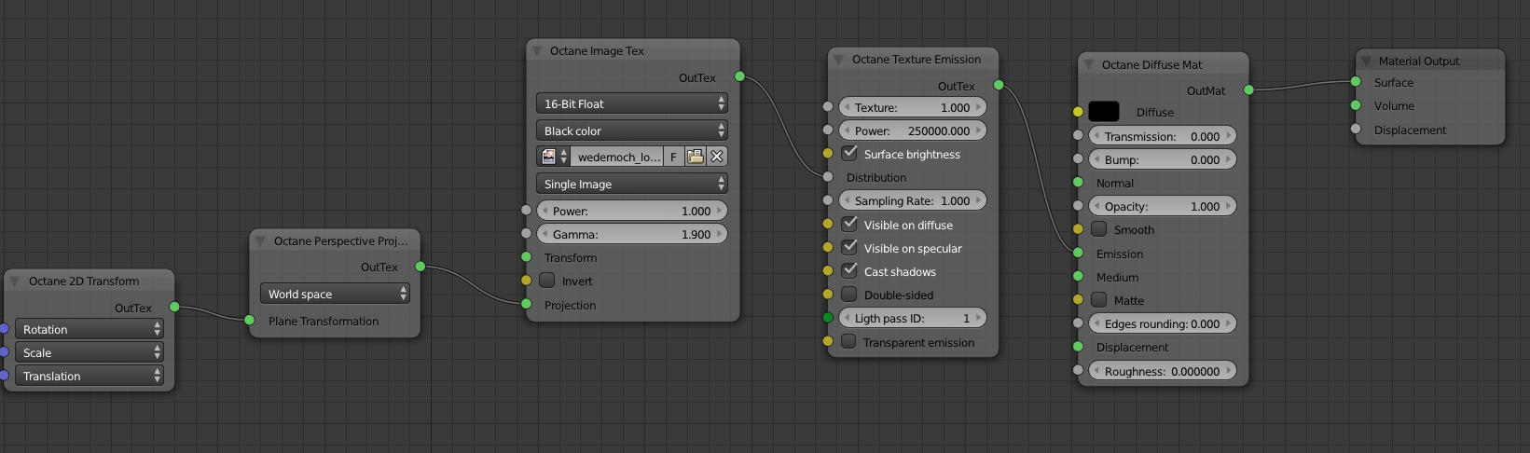The width and height of the screenshot is (1530, 453).
Task: Open the World space dropdown
Action: [335, 294]
